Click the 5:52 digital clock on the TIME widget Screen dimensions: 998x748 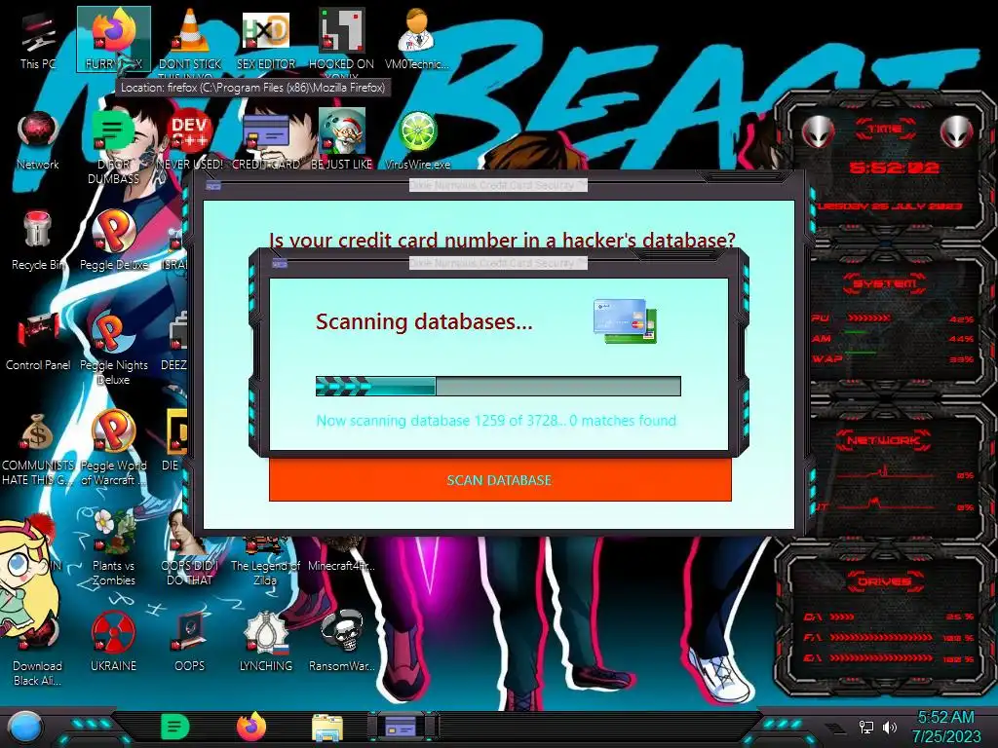[x=894, y=168]
